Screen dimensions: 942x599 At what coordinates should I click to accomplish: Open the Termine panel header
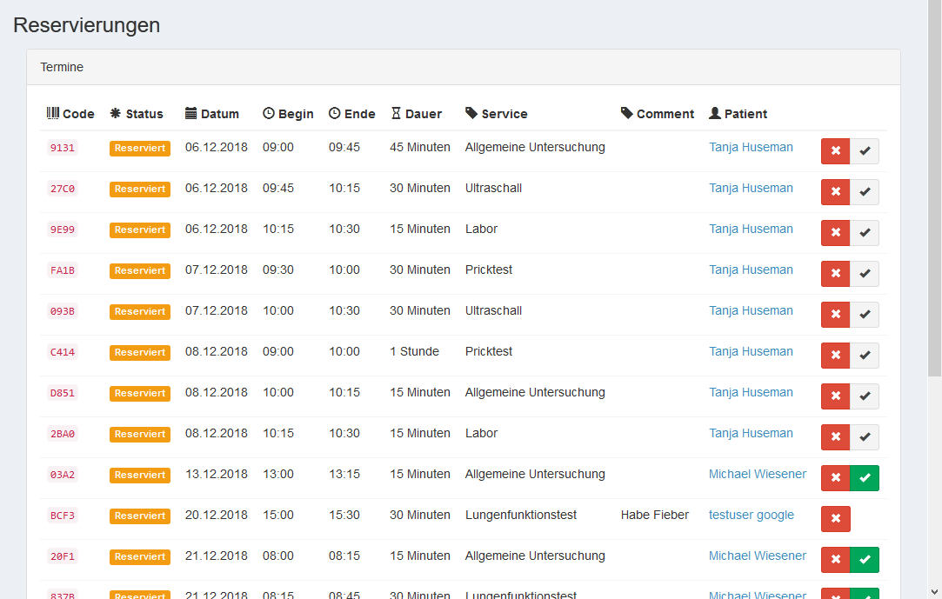62,67
